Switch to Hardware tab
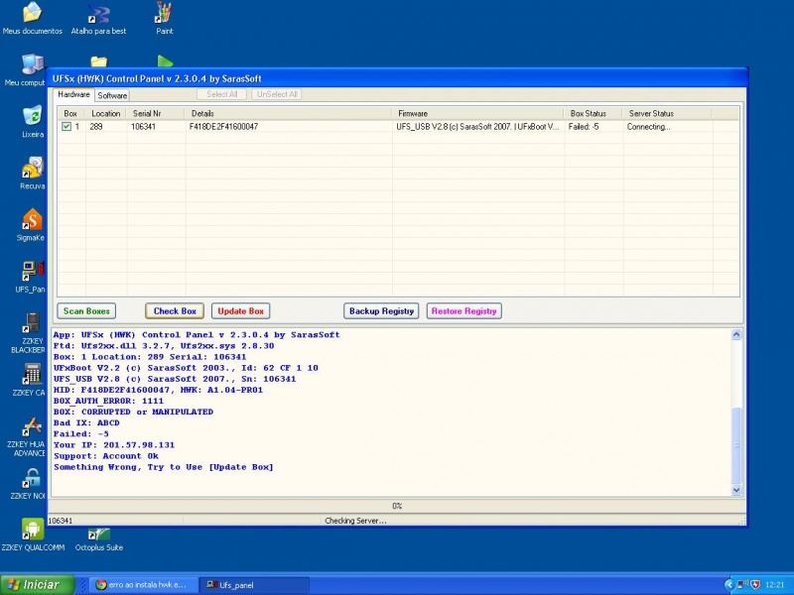Screen dimensions: 794x595 (73, 94)
